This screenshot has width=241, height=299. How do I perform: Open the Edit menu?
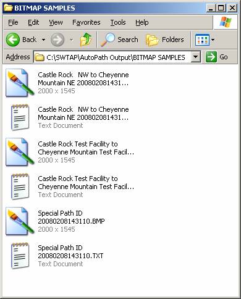[33, 22]
